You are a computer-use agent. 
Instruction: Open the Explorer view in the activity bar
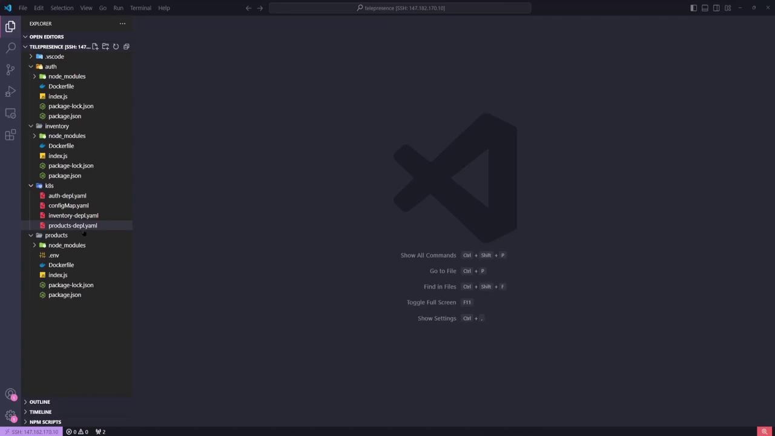(x=10, y=26)
